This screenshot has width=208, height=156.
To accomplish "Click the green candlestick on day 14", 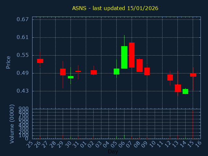I will 185,91.
